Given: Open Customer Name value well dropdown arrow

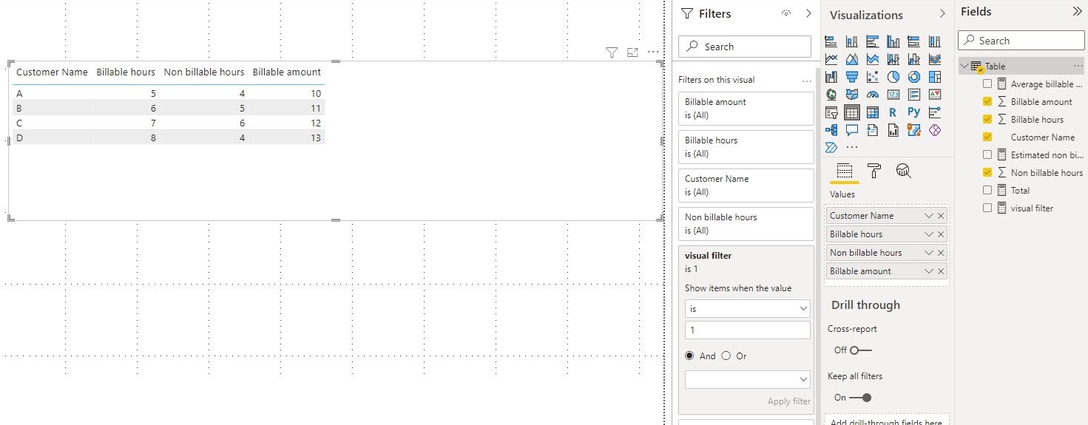Looking at the screenshot, I should (929, 216).
